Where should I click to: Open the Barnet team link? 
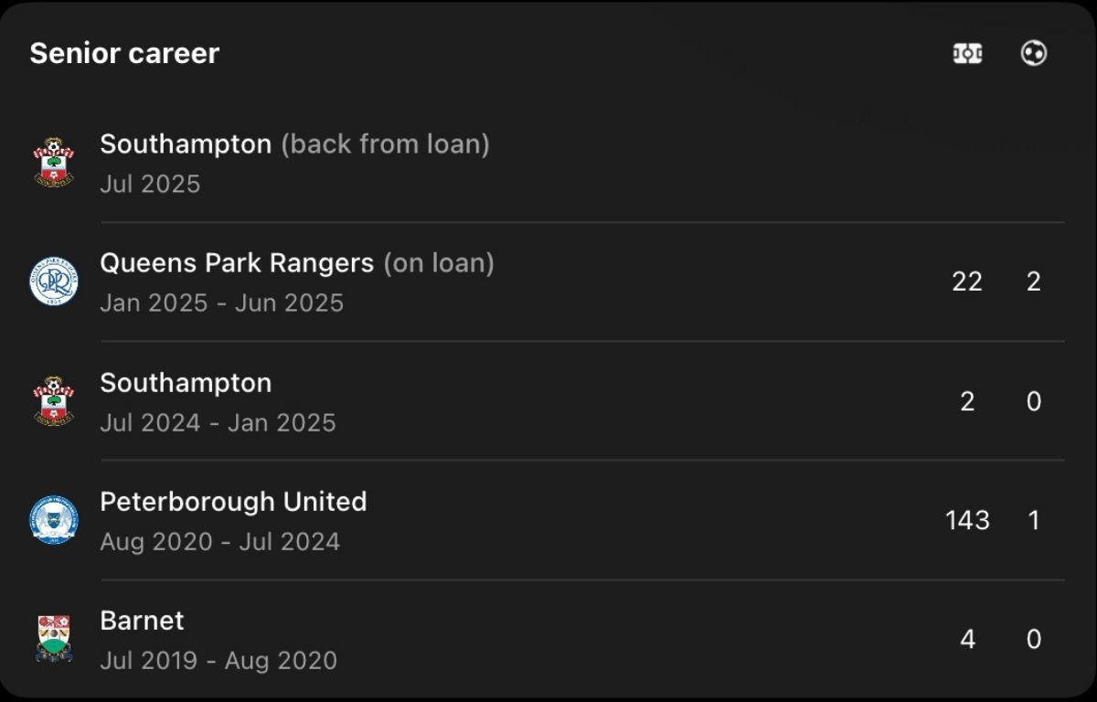point(142,621)
